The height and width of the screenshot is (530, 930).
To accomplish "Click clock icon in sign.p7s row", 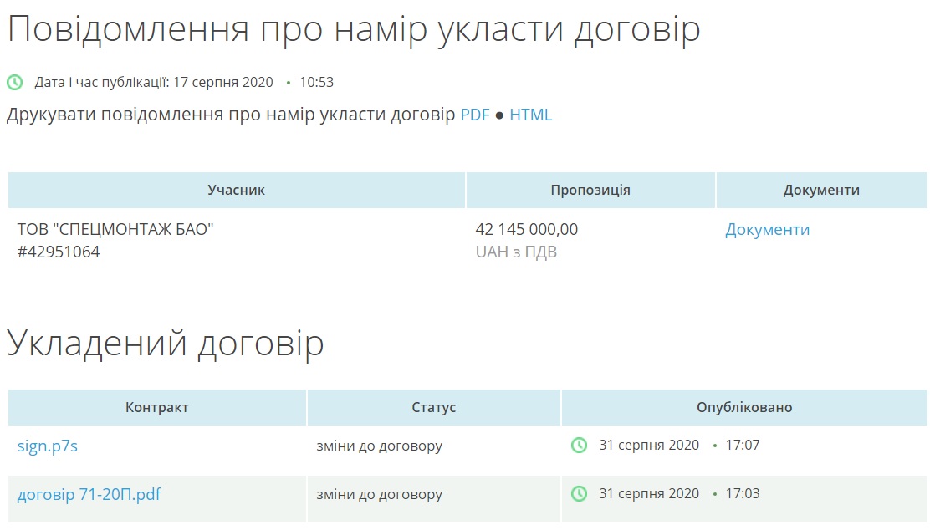I will click(x=579, y=446).
